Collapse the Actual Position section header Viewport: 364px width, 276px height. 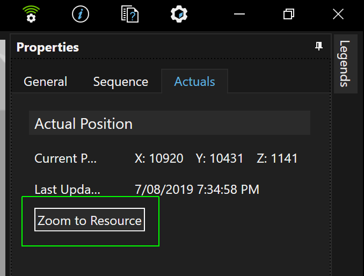(169, 124)
